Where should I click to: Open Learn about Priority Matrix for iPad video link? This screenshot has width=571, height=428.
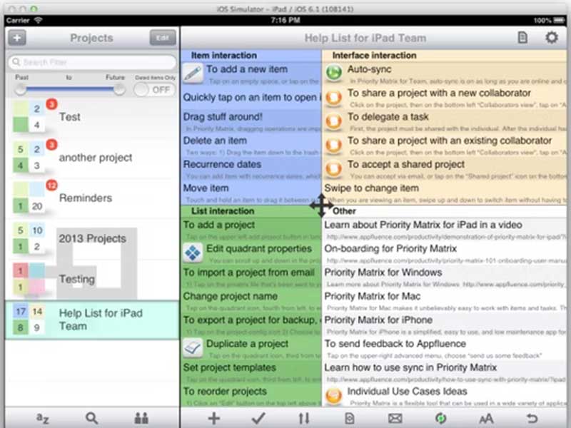(x=444, y=230)
